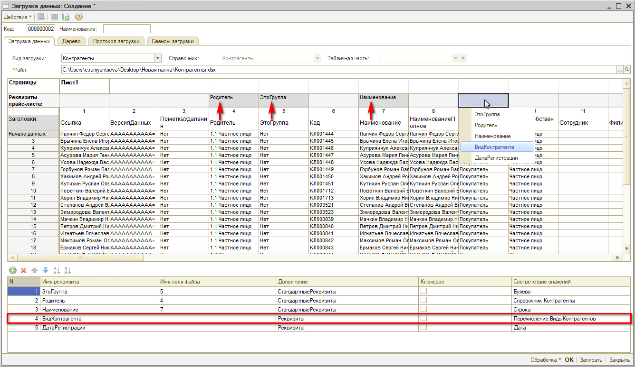
Task: Sort rows ascending А-Я
Action: tap(56, 270)
